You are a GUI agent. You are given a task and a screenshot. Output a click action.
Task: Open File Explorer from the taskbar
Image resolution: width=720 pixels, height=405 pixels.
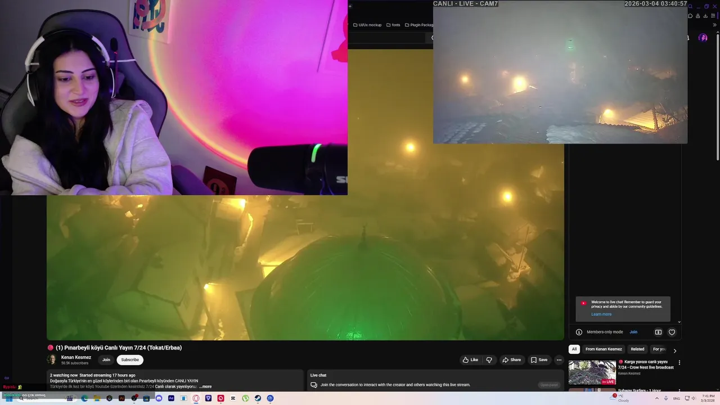(97, 398)
